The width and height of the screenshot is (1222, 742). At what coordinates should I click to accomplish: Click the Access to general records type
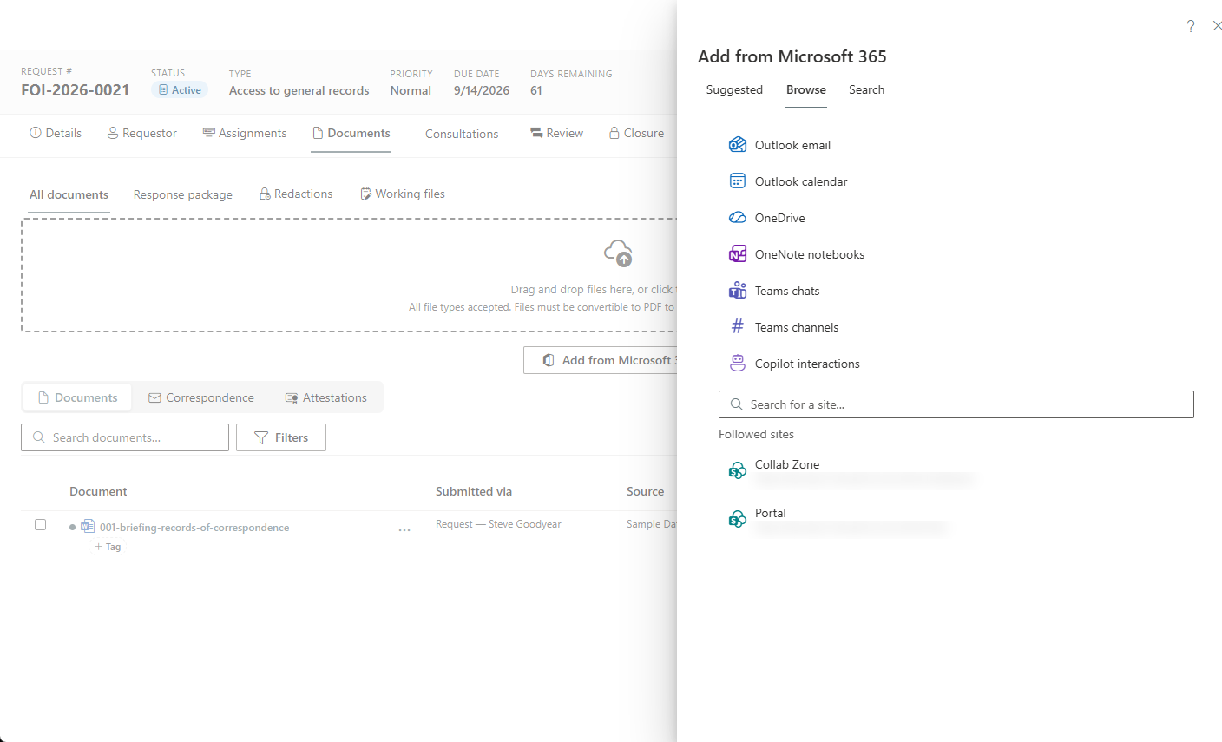coord(299,90)
